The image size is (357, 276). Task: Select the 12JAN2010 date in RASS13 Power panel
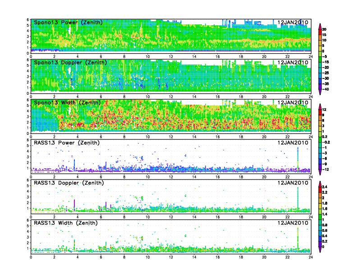pyautogui.click(x=293, y=143)
